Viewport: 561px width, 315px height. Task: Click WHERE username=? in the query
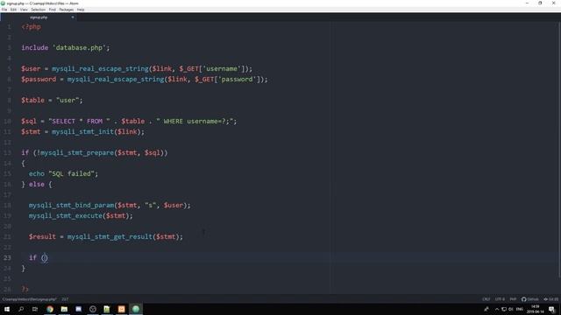click(195, 121)
